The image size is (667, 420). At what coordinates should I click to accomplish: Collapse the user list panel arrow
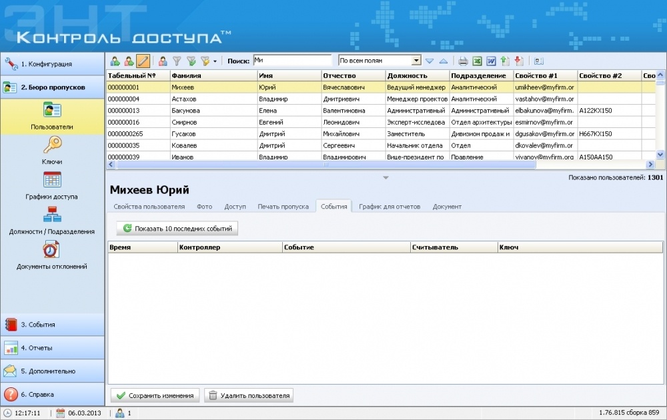(385, 177)
